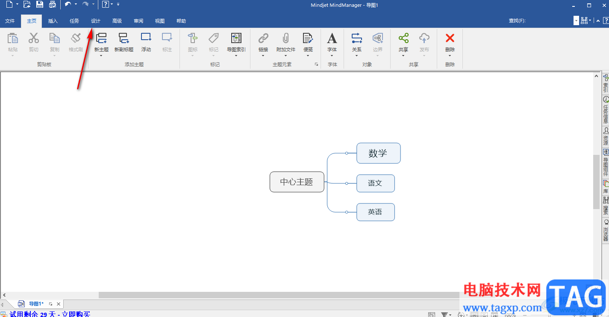Screen dimensions: 609x317
Task: Select the 中心主题 central topic
Action: click(x=297, y=182)
